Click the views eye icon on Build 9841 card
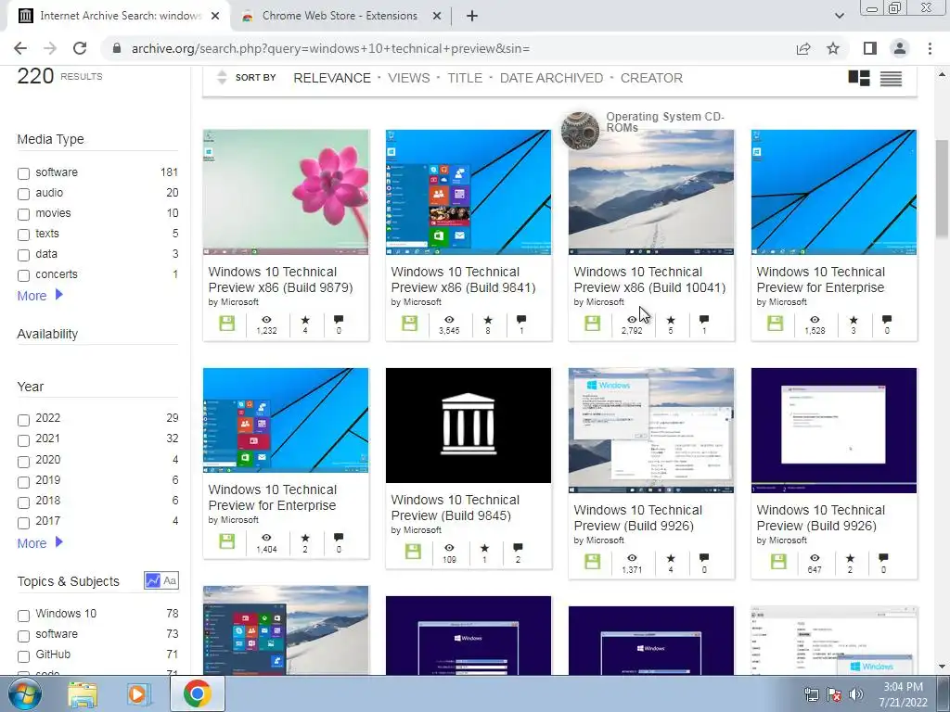The height and width of the screenshot is (712, 950). [x=449, y=320]
